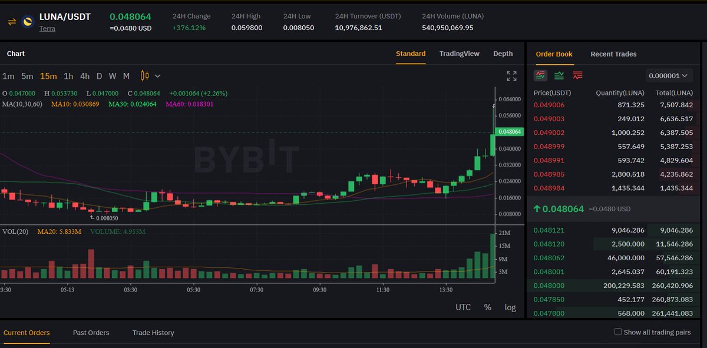Click ask price 0.049002

(549, 133)
